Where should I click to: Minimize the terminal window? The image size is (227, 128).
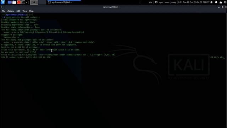point(219,7)
